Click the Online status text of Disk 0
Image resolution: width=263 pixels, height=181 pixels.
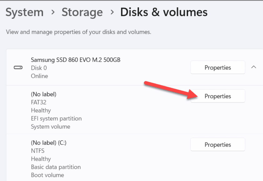pyautogui.click(x=39, y=76)
